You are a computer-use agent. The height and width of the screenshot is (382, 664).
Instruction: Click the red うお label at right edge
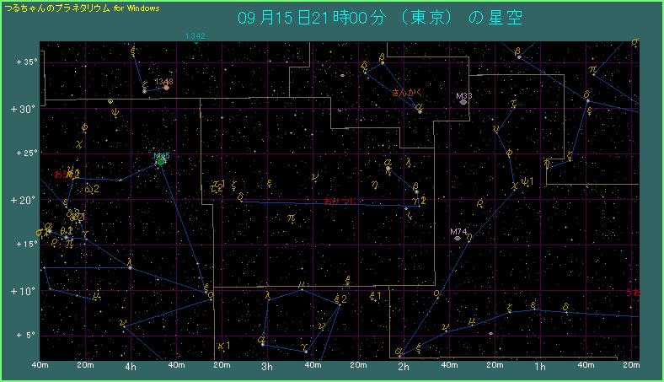click(x=632, y=293)
